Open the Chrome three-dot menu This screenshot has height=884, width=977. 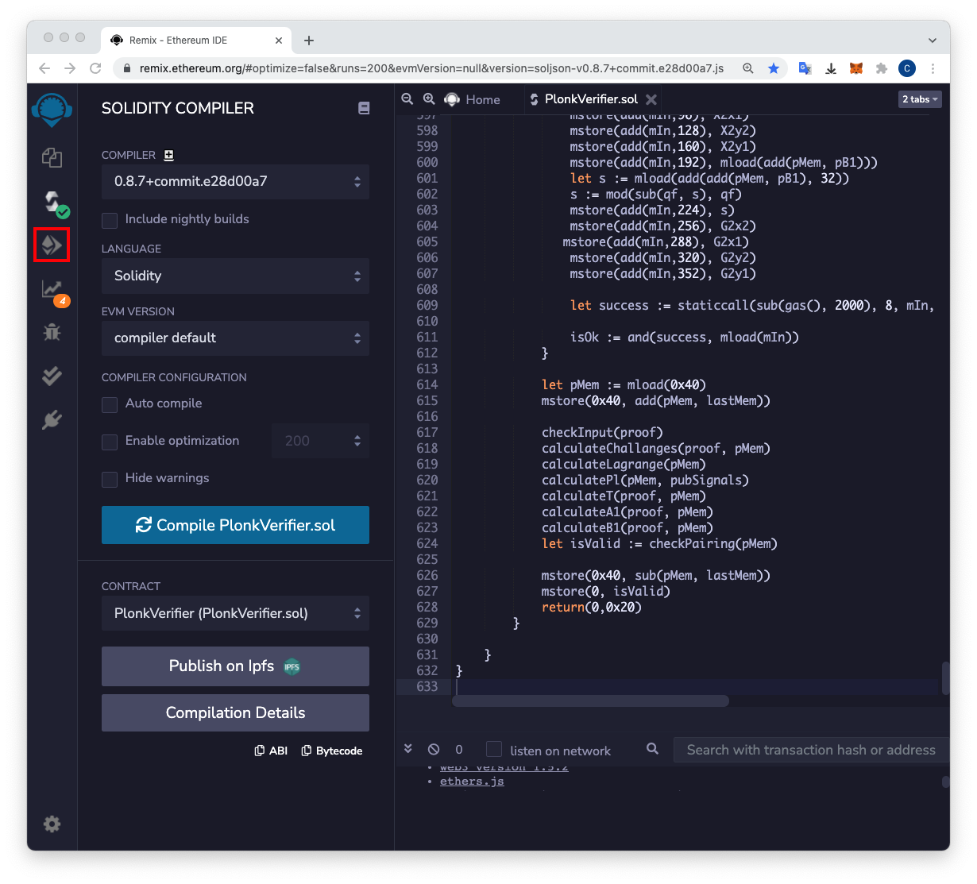click(x=933, y=68)
